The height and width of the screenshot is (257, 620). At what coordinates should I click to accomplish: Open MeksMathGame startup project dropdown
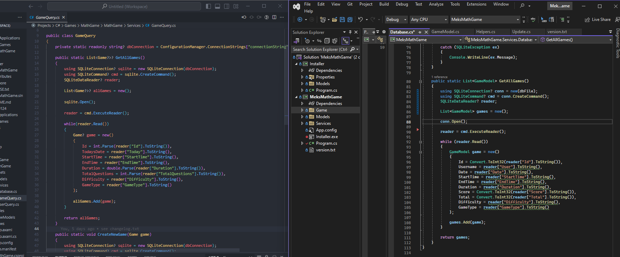click(485, 20)
